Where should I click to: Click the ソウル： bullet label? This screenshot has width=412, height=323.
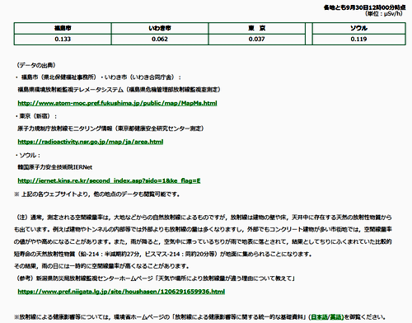[28, 155]
